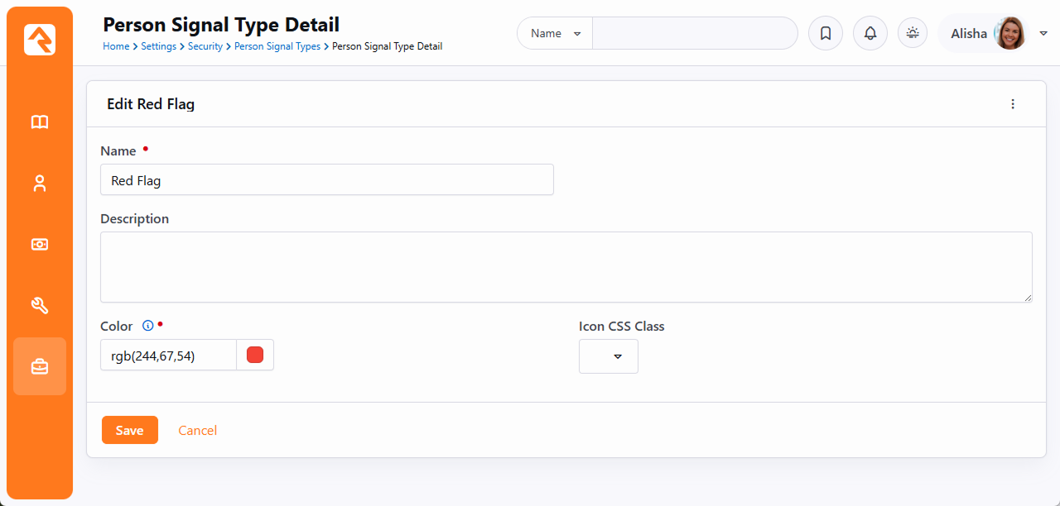Open the notifications bell icon

[870, 34]
